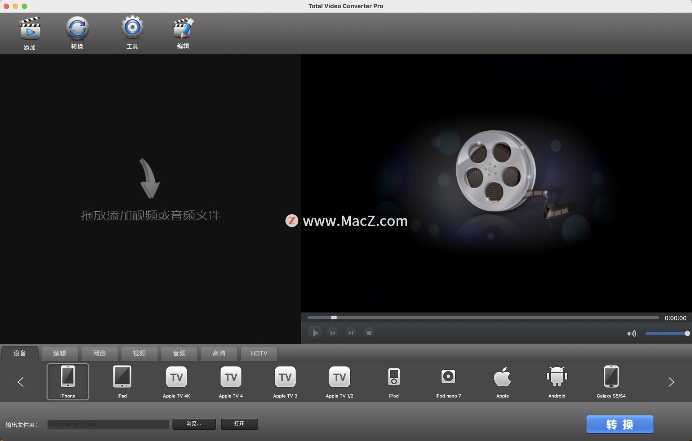Skip to previous with the back button
The height and width of the screenshot is (441, 692).
333,333
